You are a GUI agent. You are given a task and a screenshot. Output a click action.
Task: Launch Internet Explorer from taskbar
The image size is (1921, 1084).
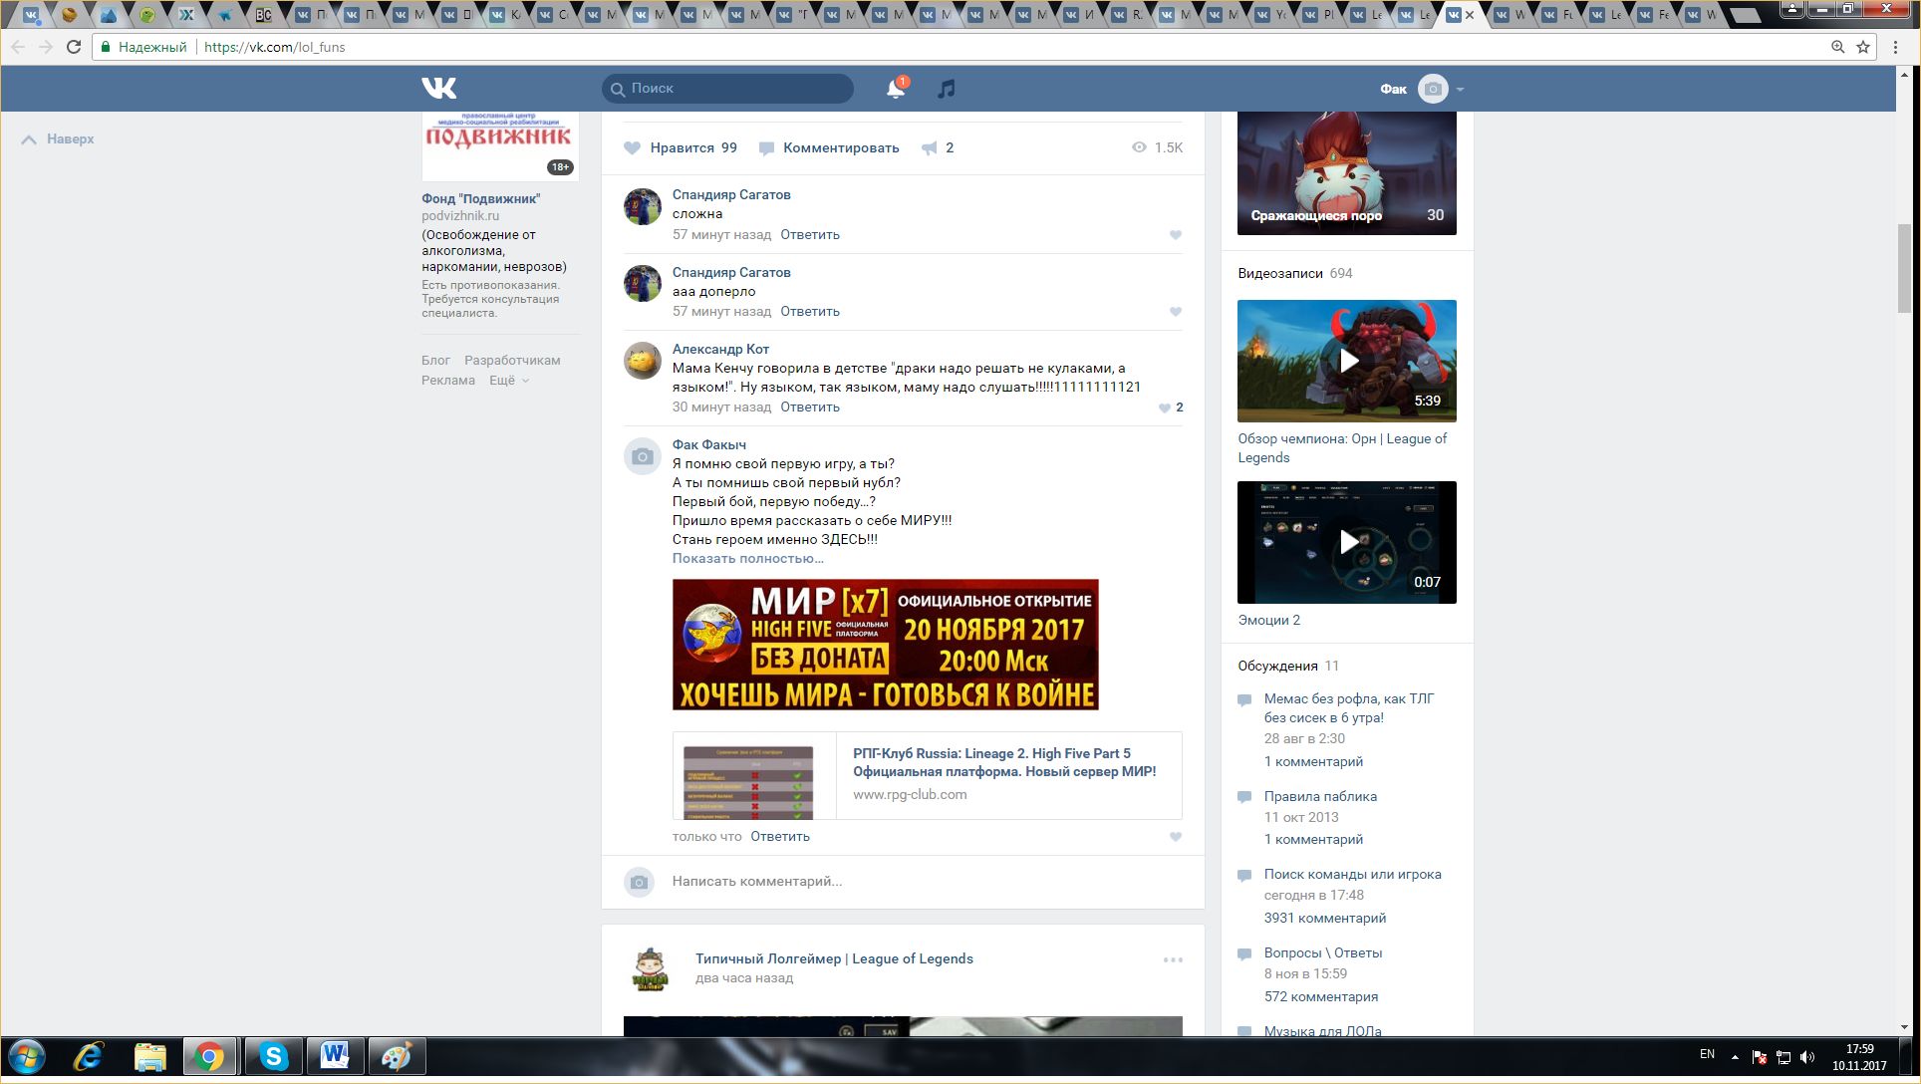89,1057
